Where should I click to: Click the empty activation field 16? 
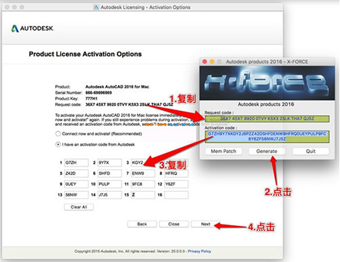(176, 195)
